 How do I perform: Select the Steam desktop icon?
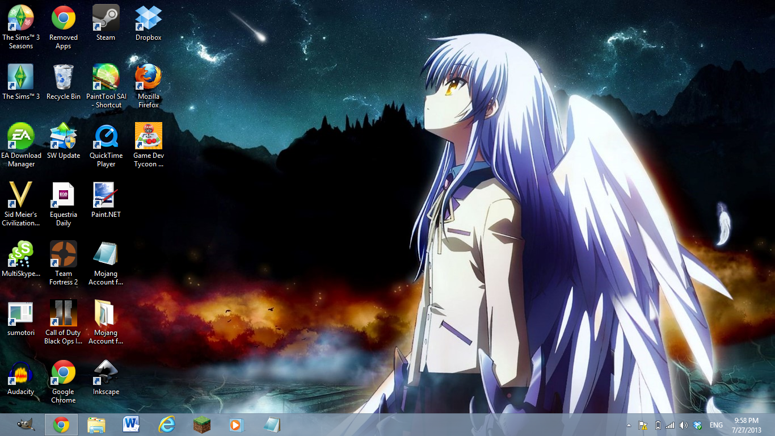106,23
